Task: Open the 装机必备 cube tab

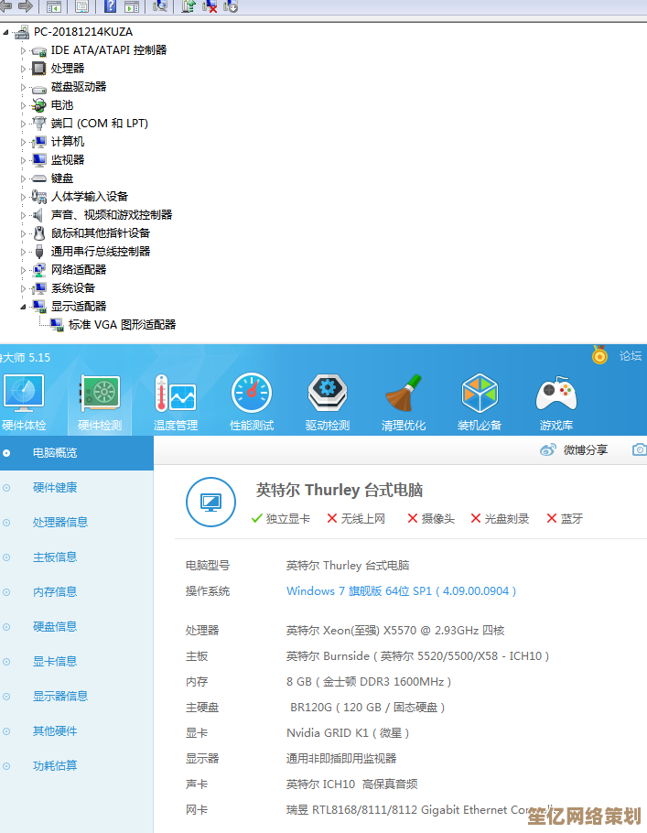Action: pyautogui.click(x=480, y=402)
